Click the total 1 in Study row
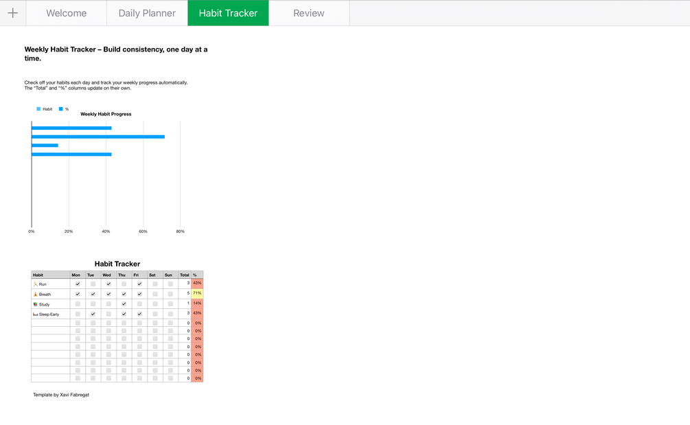The height and width of the screenshot is (425, 690). pyautogui.click(x=185, y=303)
